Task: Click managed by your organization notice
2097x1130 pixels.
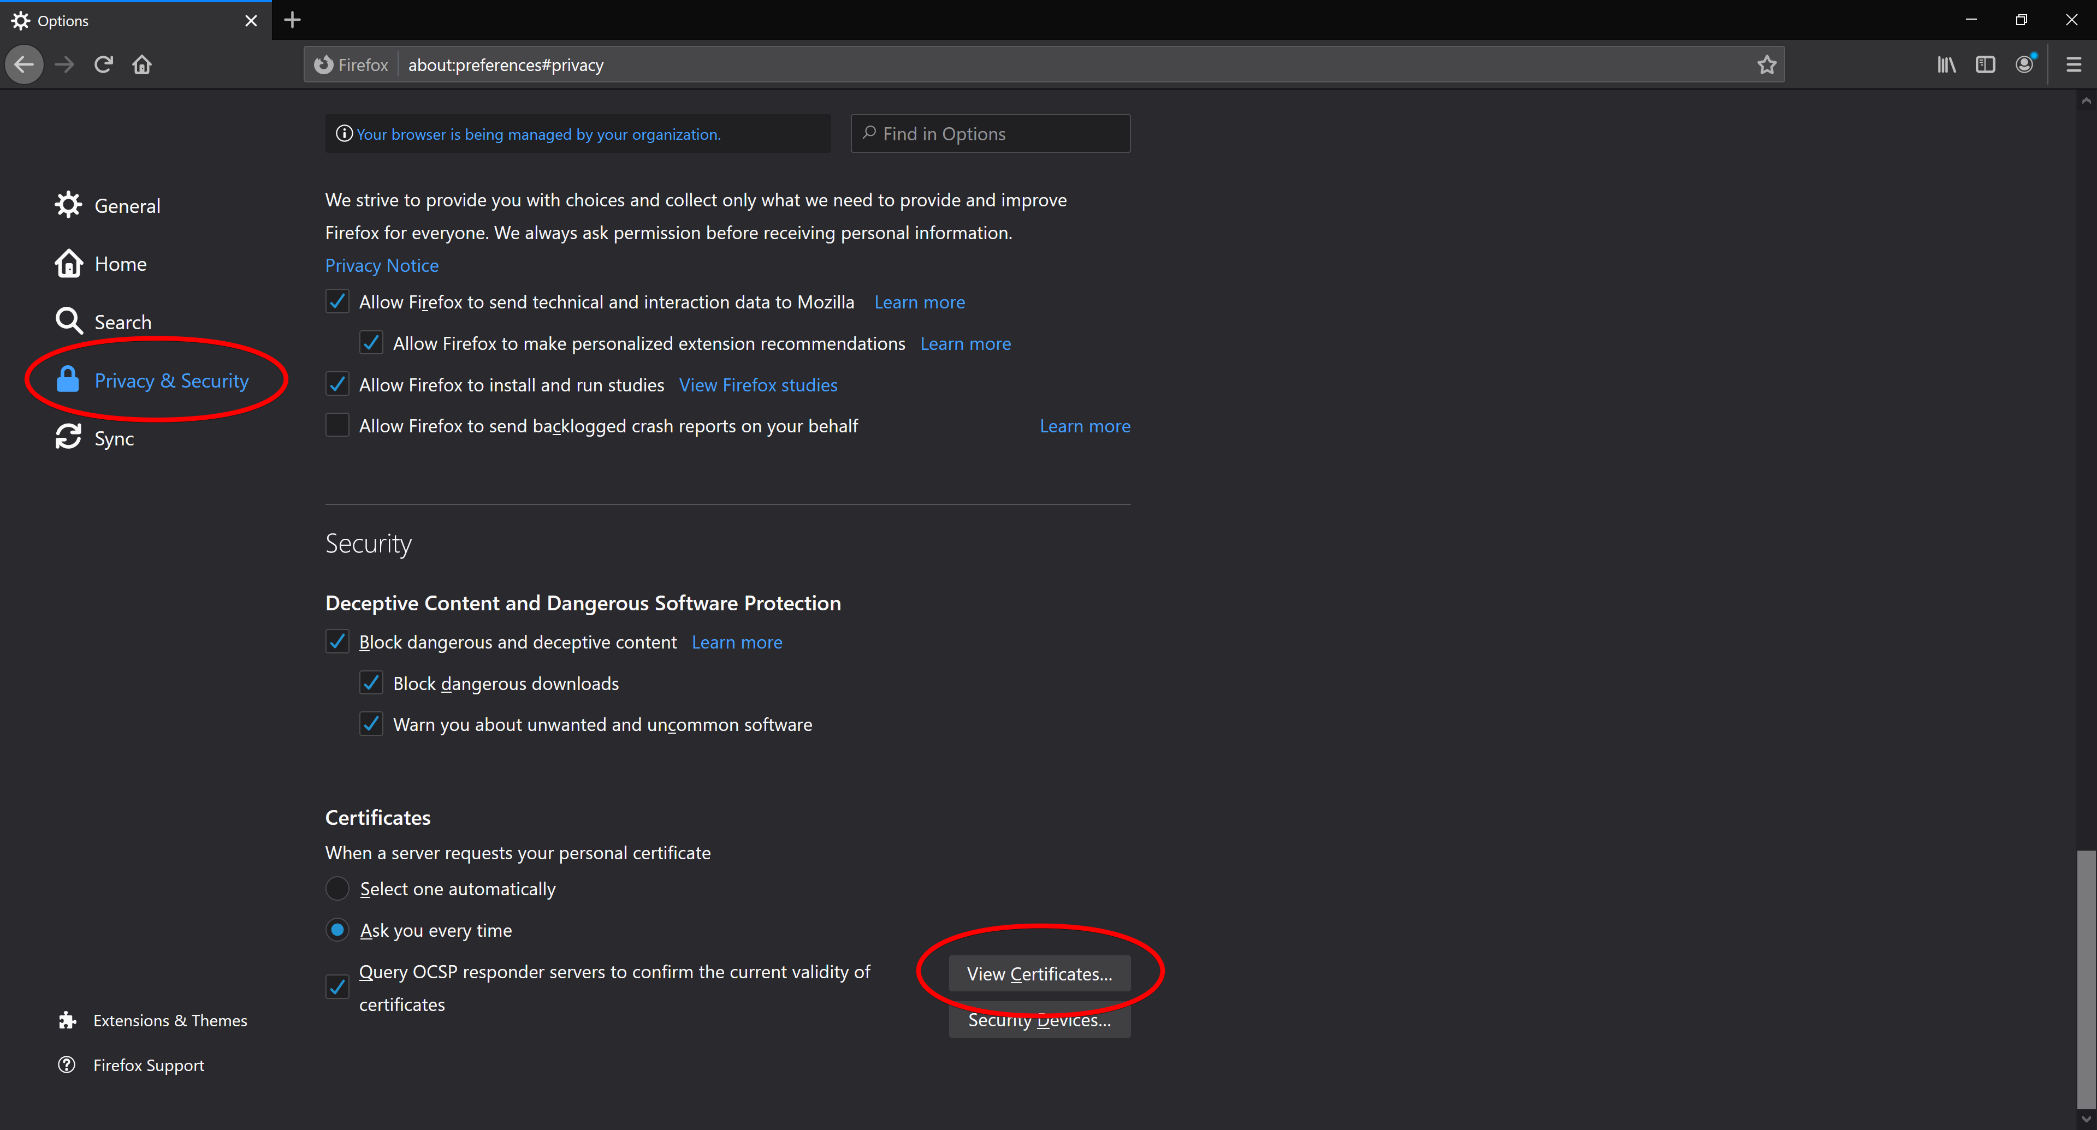Action: pyautogui.click(x=538, y=134)
